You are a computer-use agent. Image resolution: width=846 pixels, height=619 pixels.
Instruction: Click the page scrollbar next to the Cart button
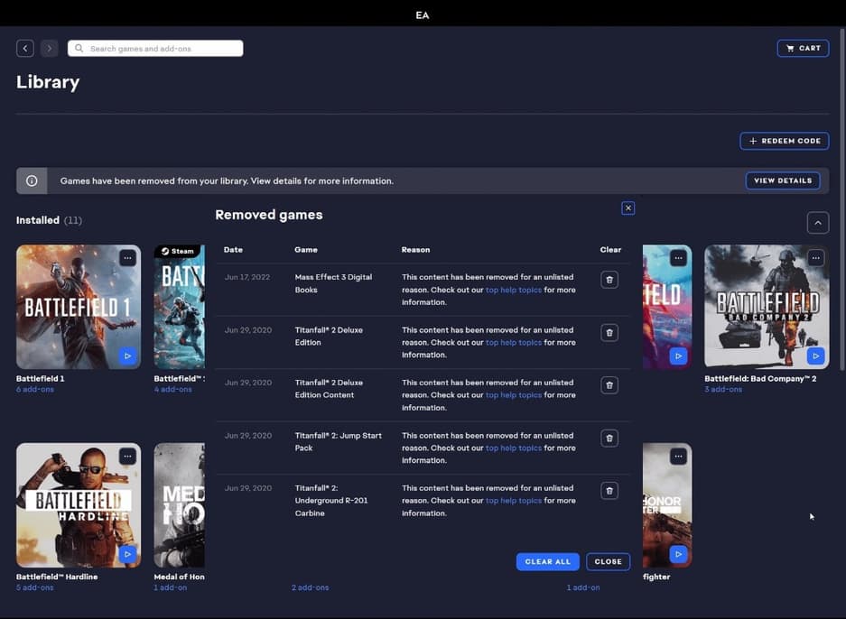click(x=842, y=199)
